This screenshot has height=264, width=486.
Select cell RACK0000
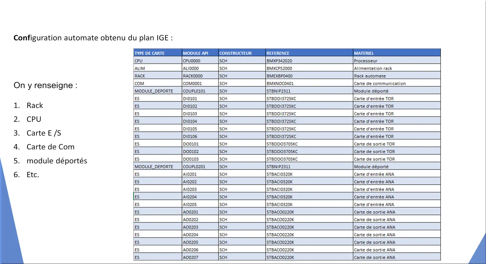(200, 76)
